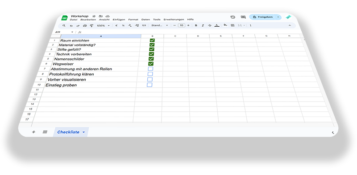Image resolution: width=357 pixels, height=175 pixels.
Task: Uncheck the Namensschilder checkbox
Action: point(151,59)
